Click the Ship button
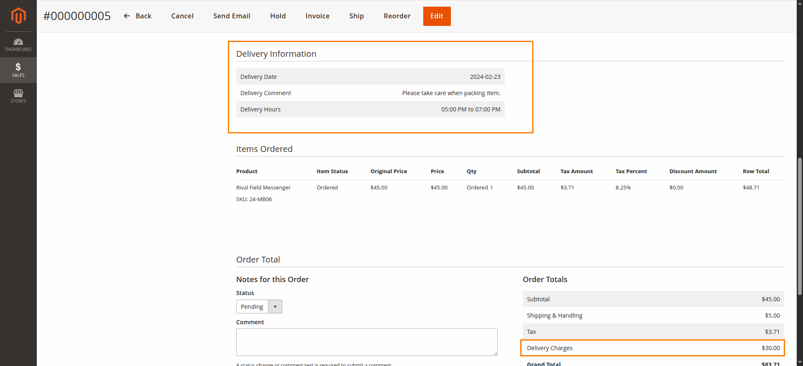The image size is (803, 366). click(x=356, y=16)
